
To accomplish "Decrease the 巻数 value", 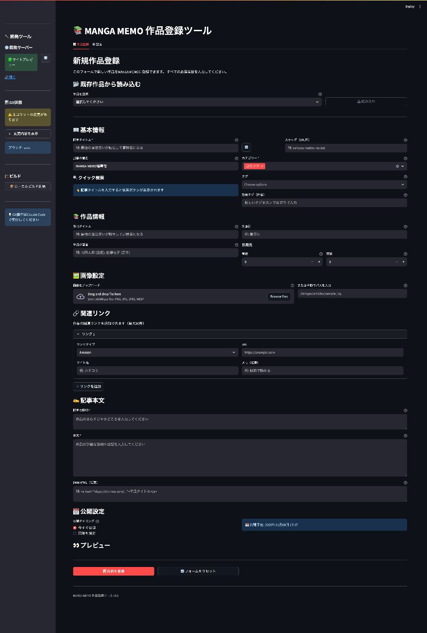I will [312, 262].
